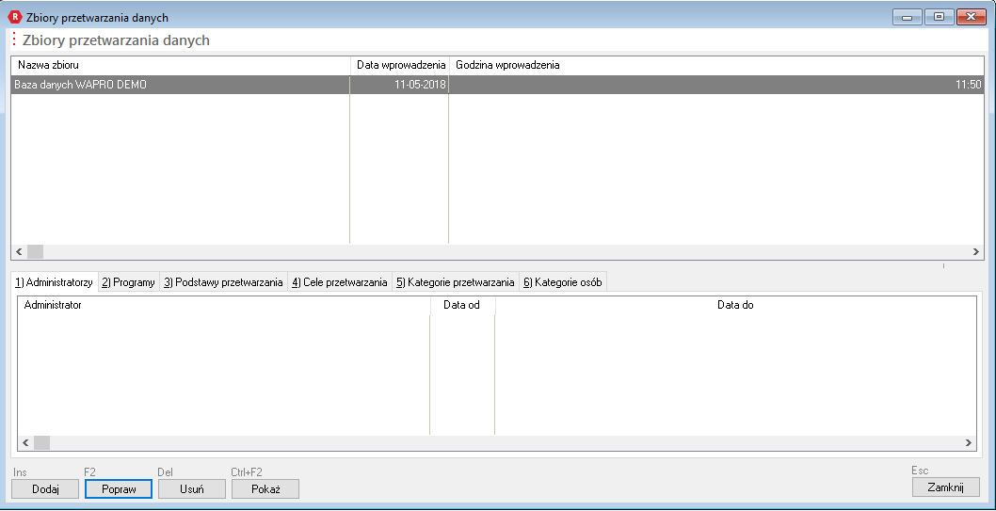Maximize the Zbiory przetwarzania danych window

coord(939,17)
